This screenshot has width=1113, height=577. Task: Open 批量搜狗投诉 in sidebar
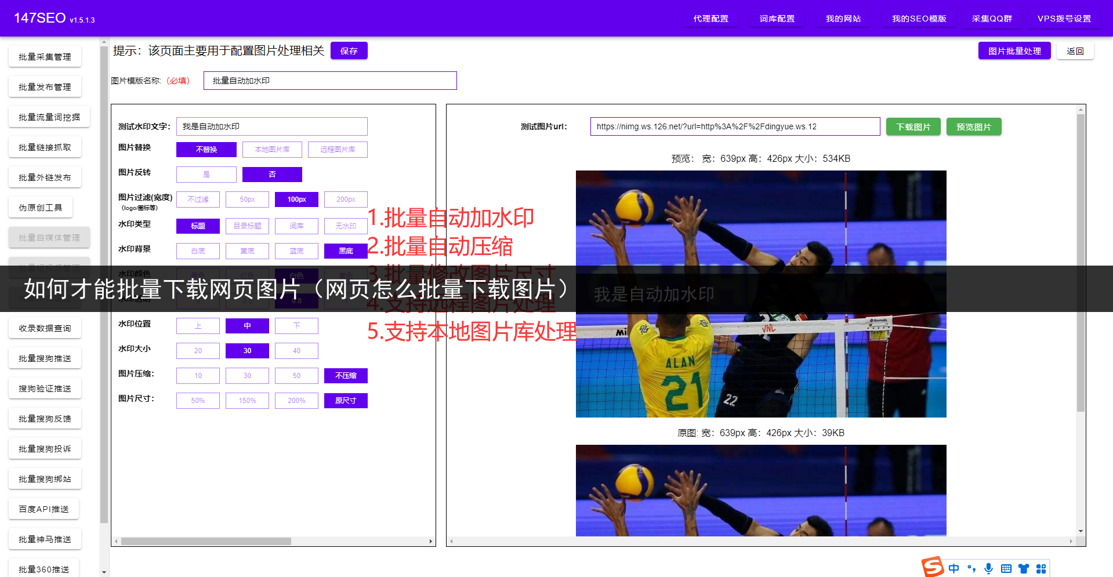(x=45, y=449)
